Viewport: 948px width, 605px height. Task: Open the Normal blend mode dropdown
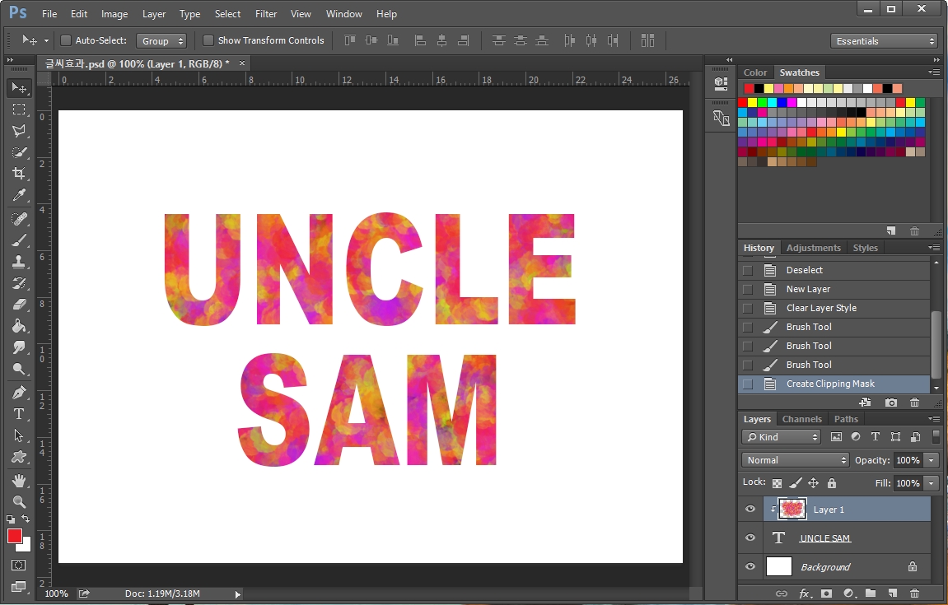click(x=795, y=460)
